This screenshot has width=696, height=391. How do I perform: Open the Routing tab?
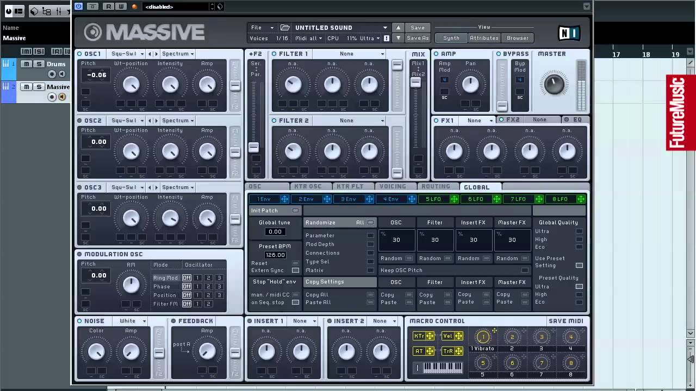(x=436, y=187)
